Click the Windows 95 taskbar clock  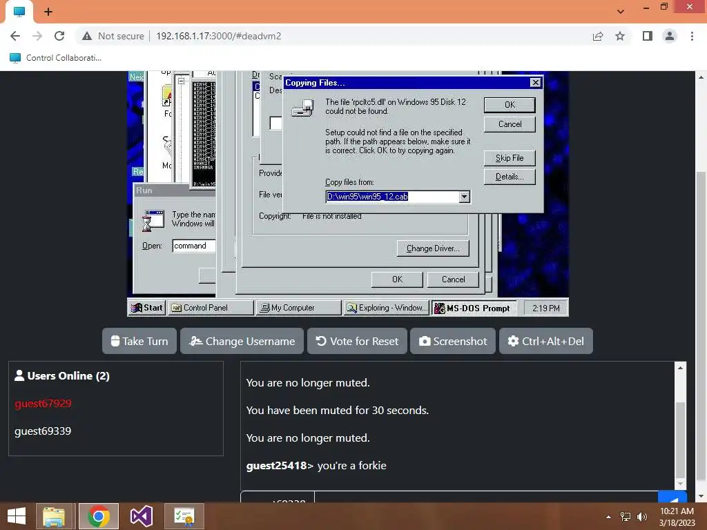point(545,308)
